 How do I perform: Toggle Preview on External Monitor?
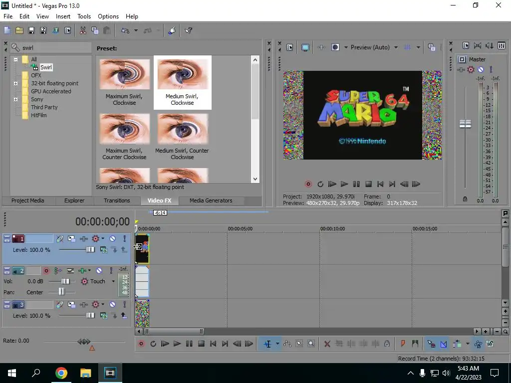point(305,47)
